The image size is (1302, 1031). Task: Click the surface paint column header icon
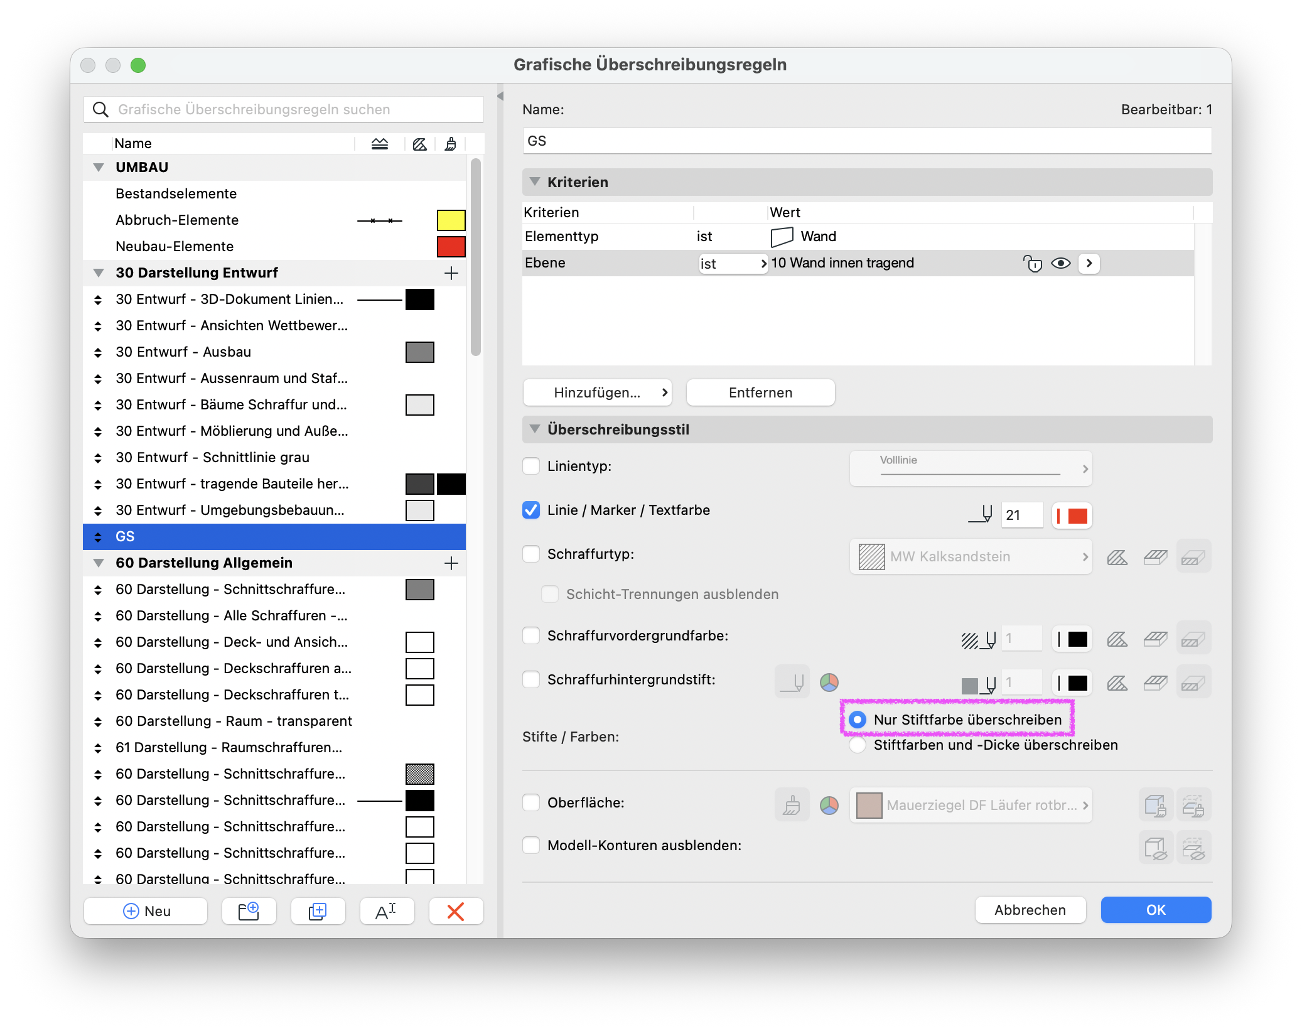click(451, 144)
